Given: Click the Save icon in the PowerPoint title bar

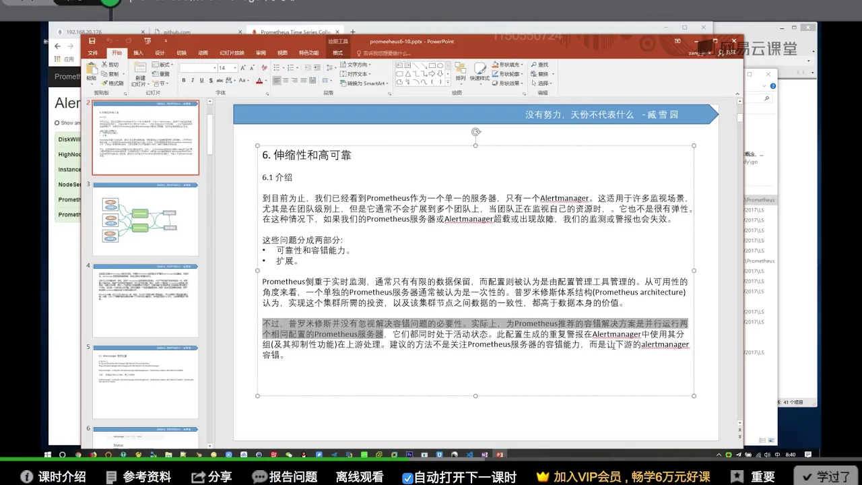Looking at the screenshot, I should coord(92,41).
